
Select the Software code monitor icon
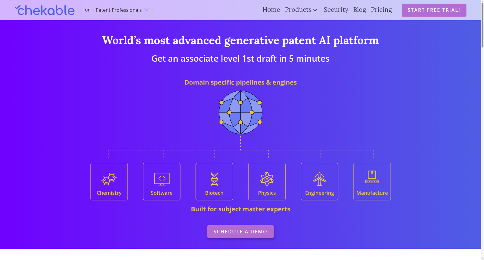tap(162, 179)
